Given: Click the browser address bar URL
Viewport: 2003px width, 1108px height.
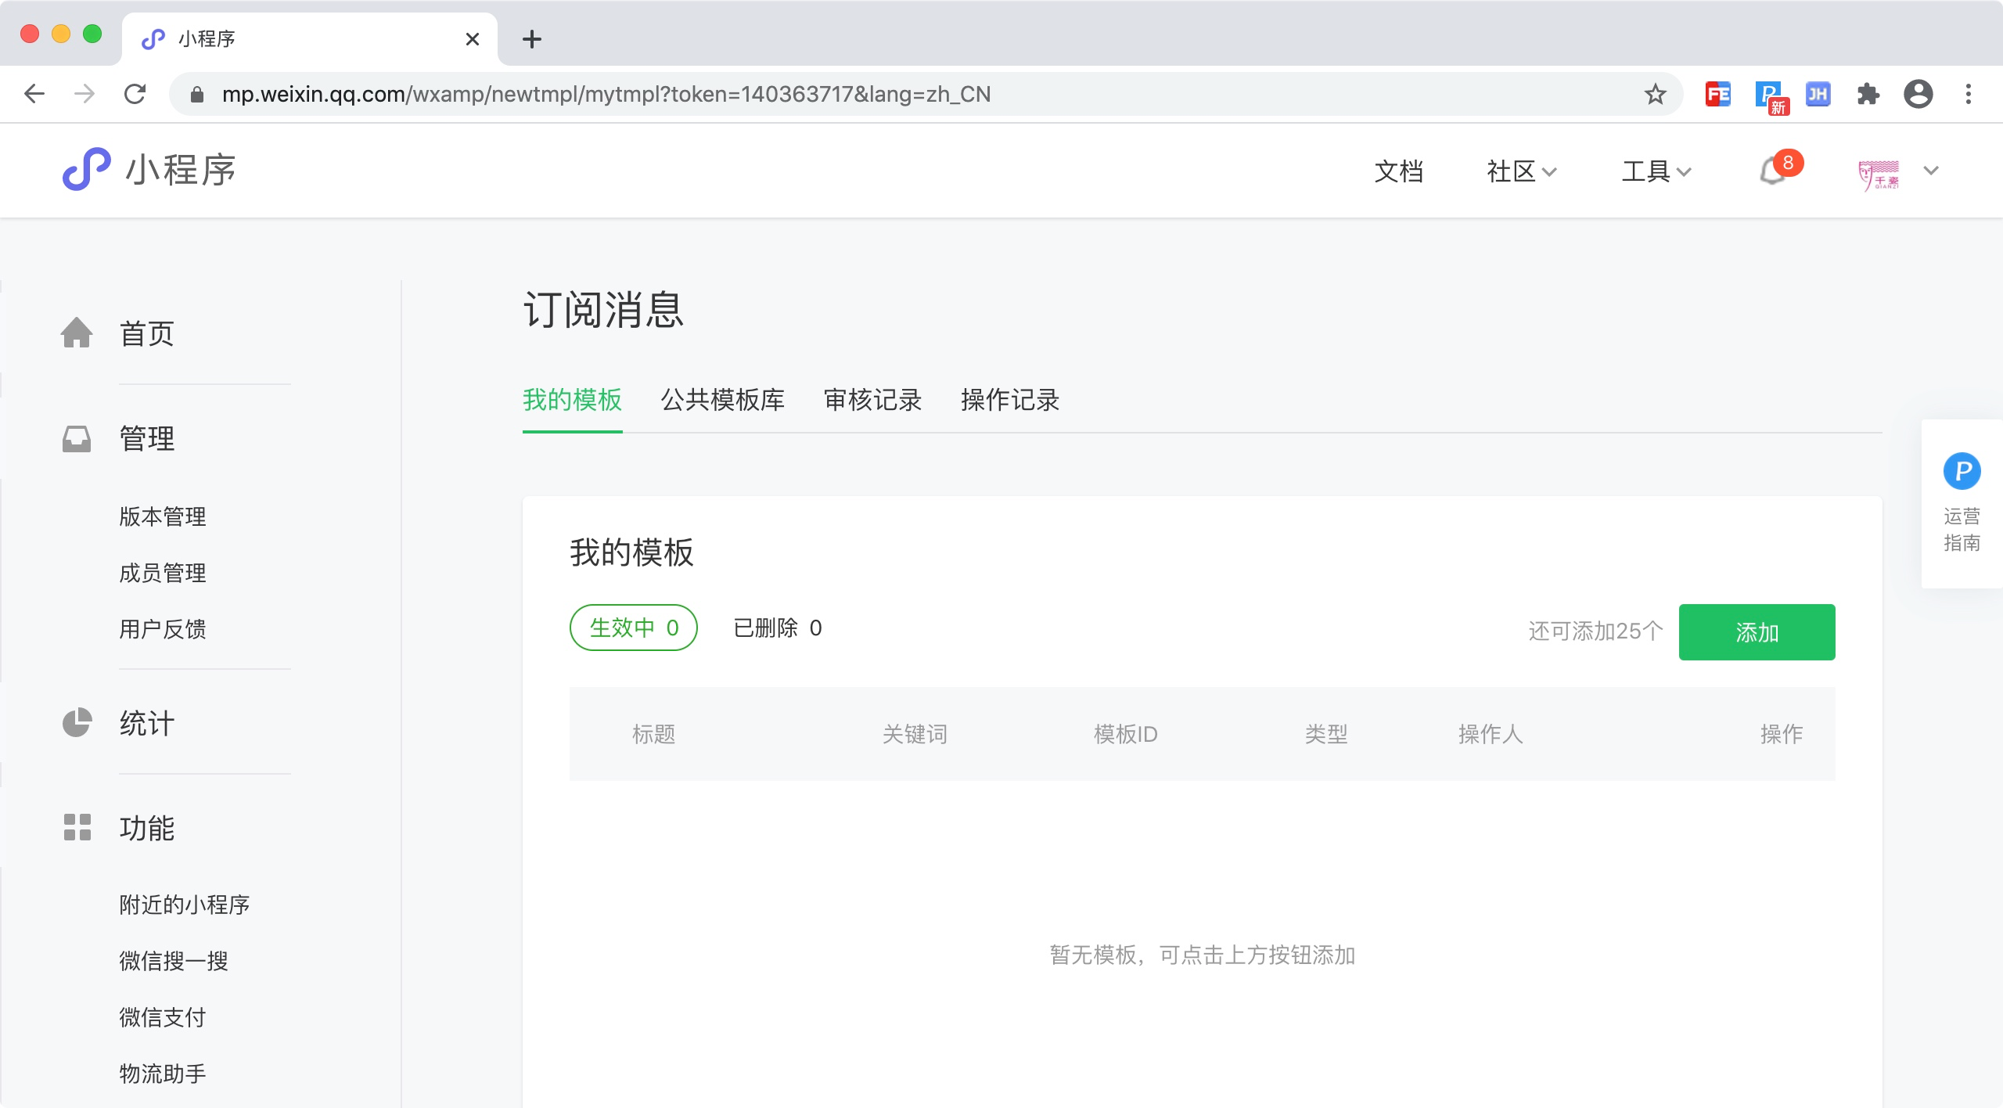Looking at the screenshot, I should [606, 95].
